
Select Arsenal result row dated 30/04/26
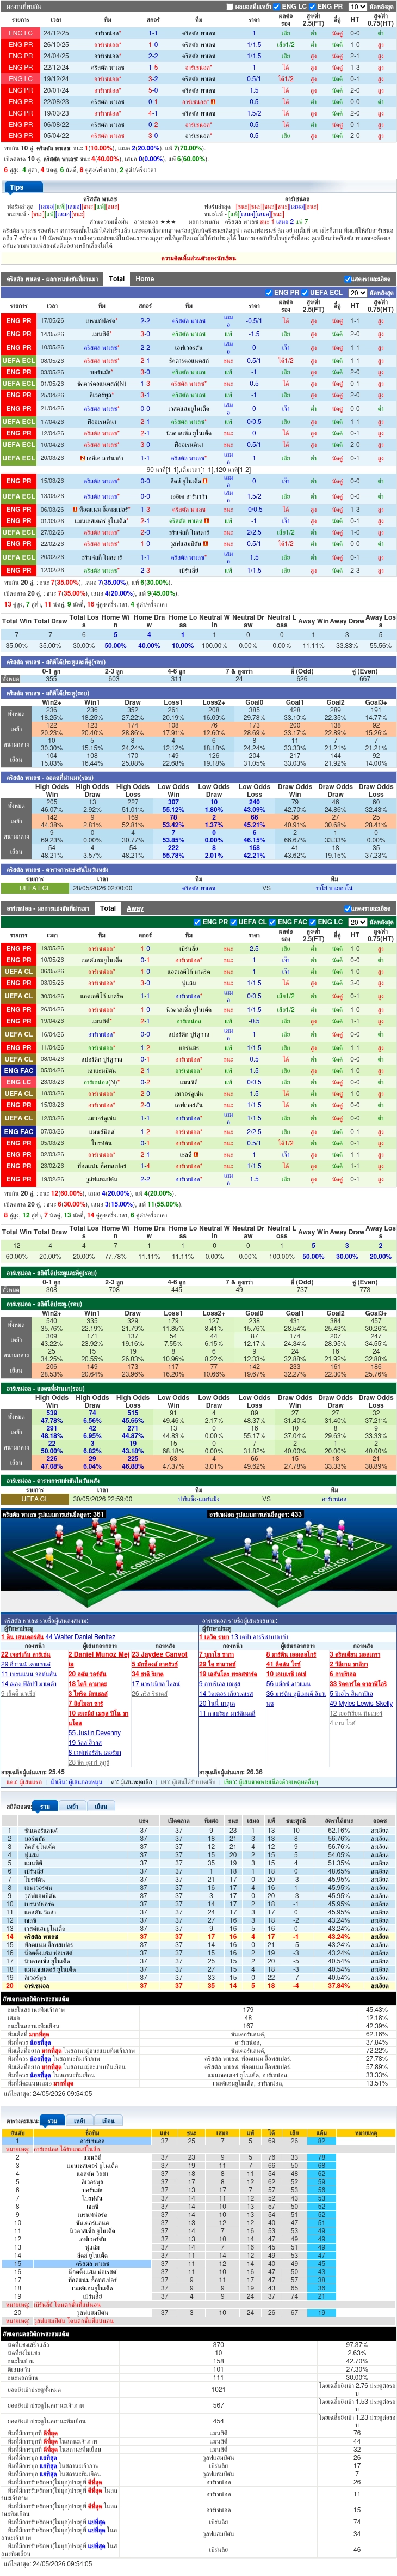click(199, 996)
